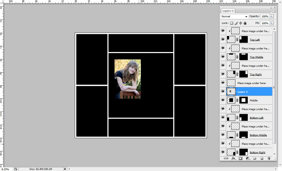The width and height of the screenshot is (282, 171).
Task: Hide the Top Left layer
Action: (223, 39)
